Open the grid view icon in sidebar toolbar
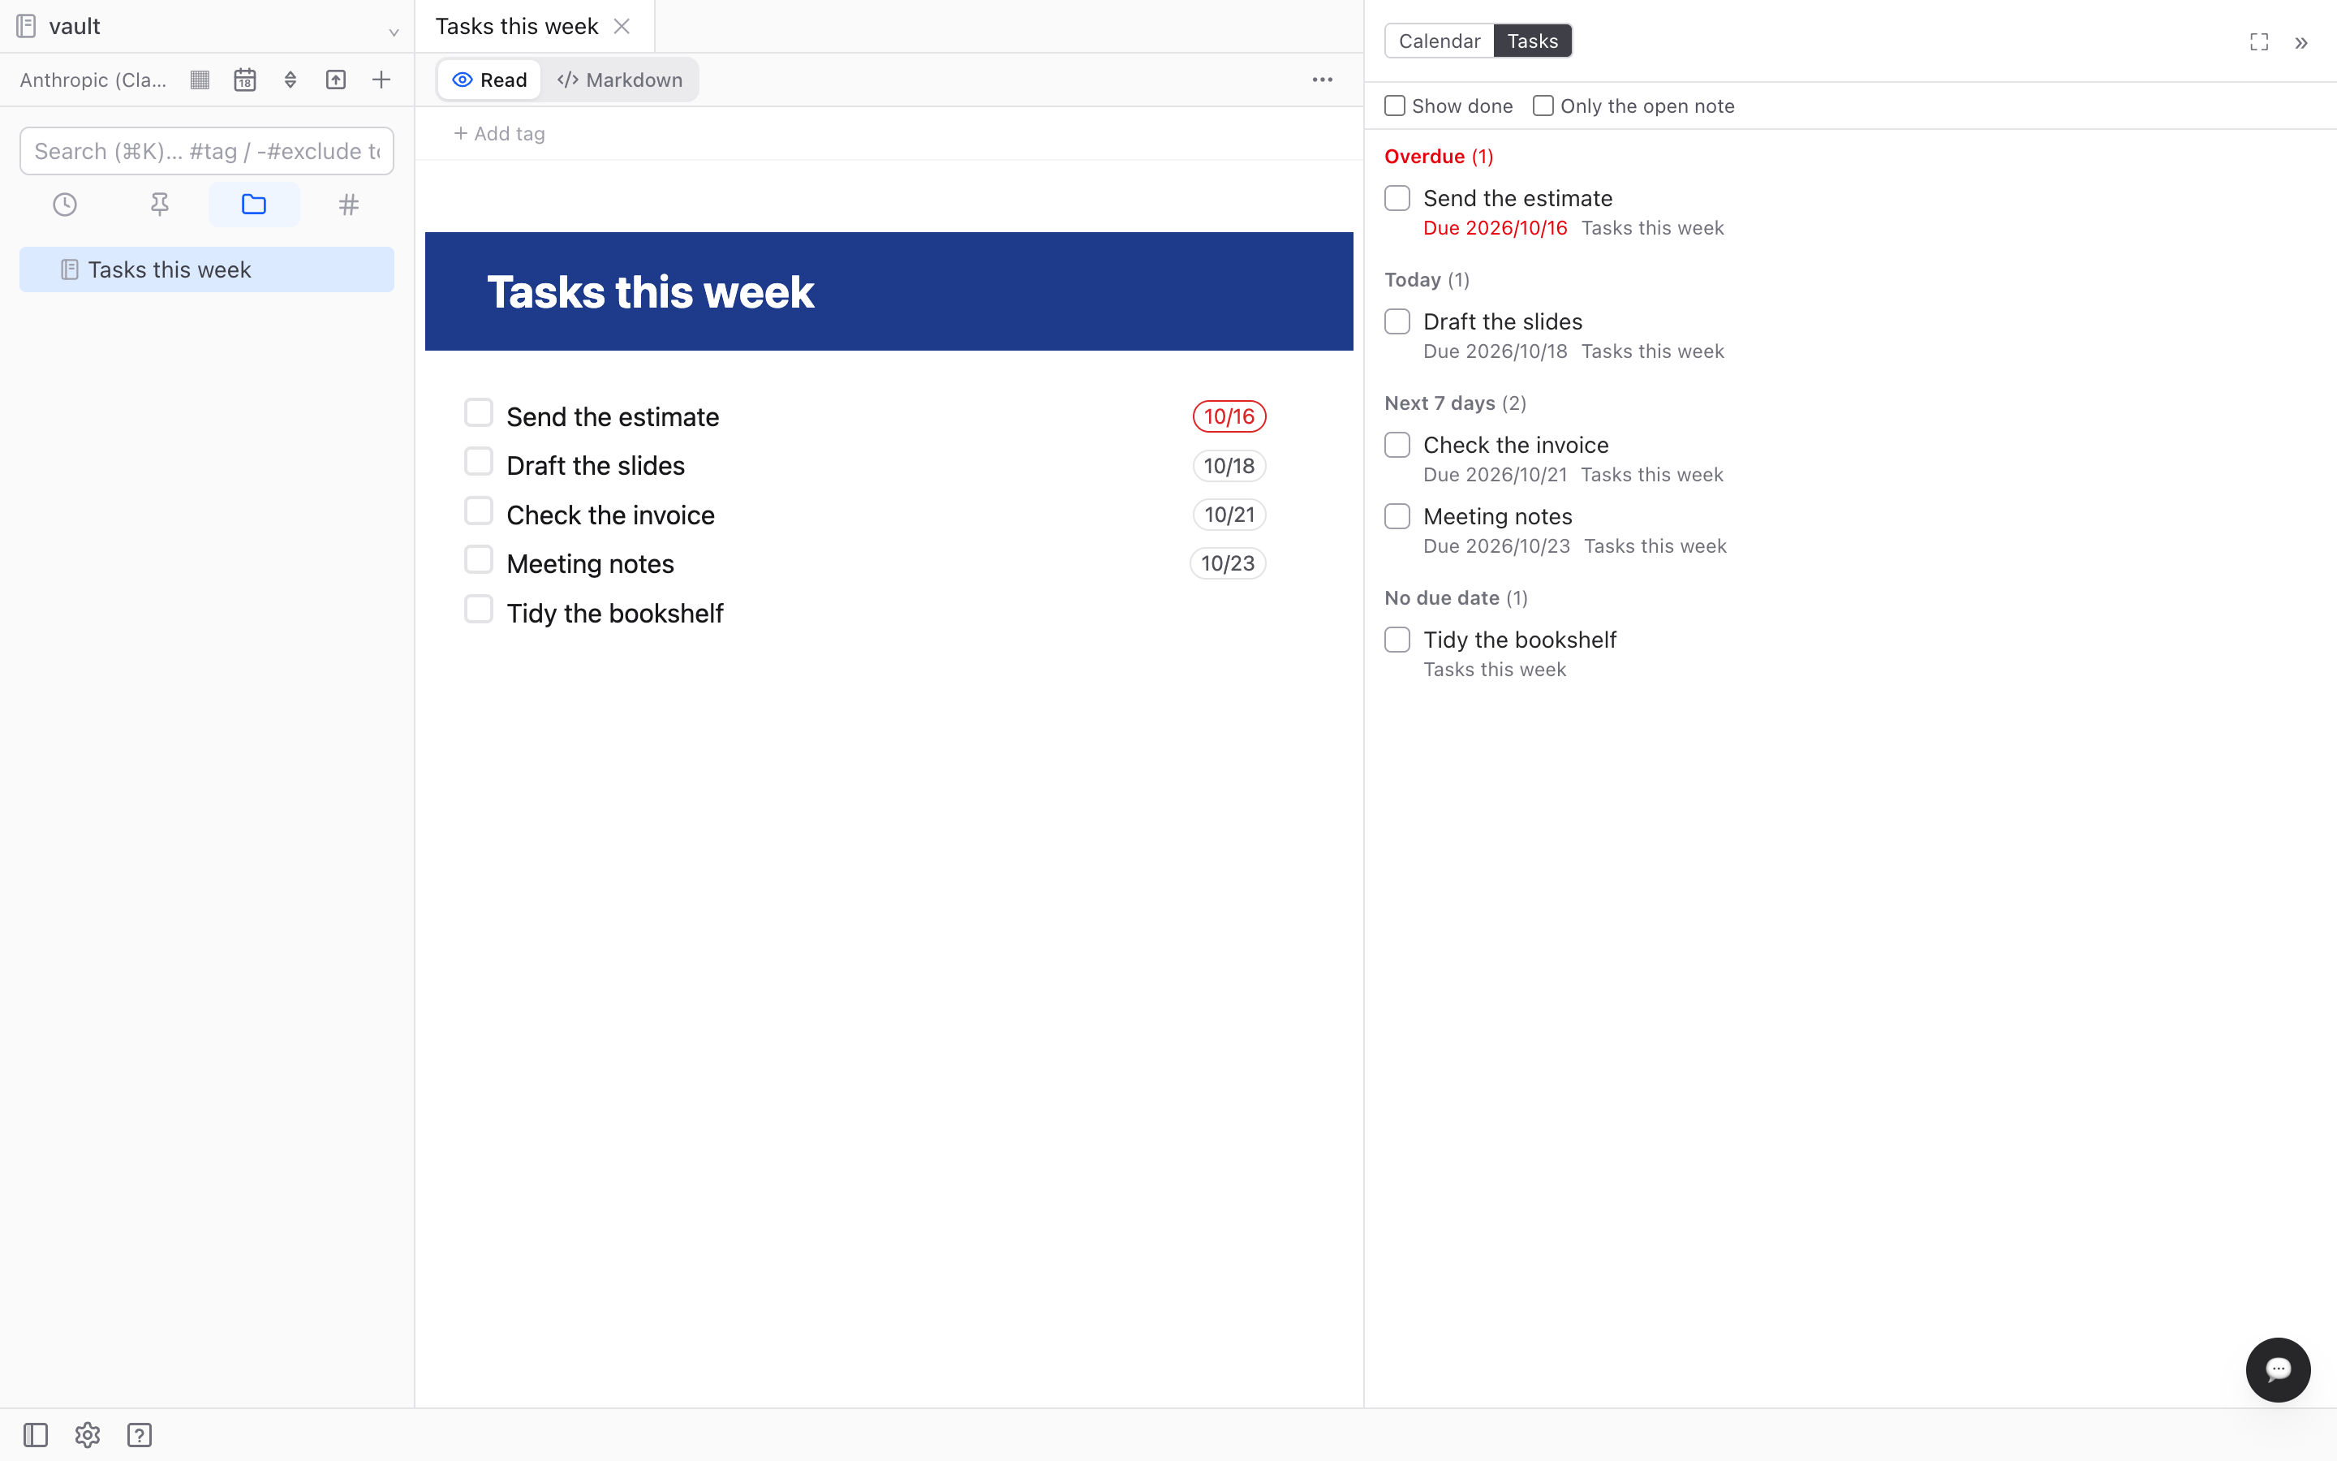 (x=200, y=80)
